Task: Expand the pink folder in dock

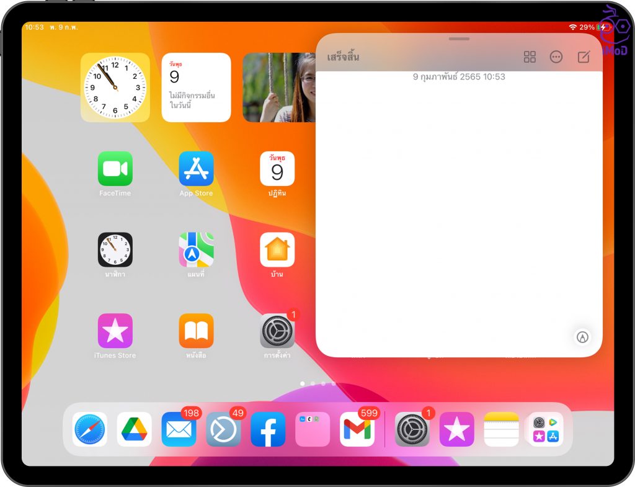Action: (313, 429)
